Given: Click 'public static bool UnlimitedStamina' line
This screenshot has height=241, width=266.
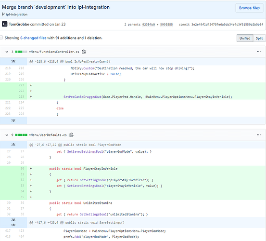Looking at the screenshot, I should click(81, 203).
